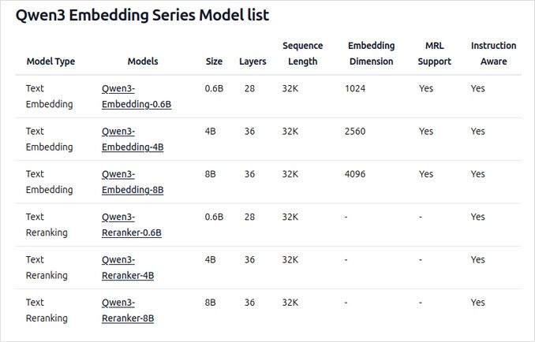
Task: Click the MRL Support column header
Action: tap(433, 54)
